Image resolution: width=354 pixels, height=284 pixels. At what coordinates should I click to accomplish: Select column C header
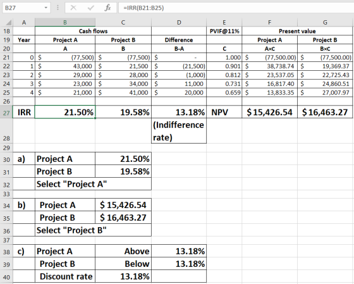click(123, 22)
